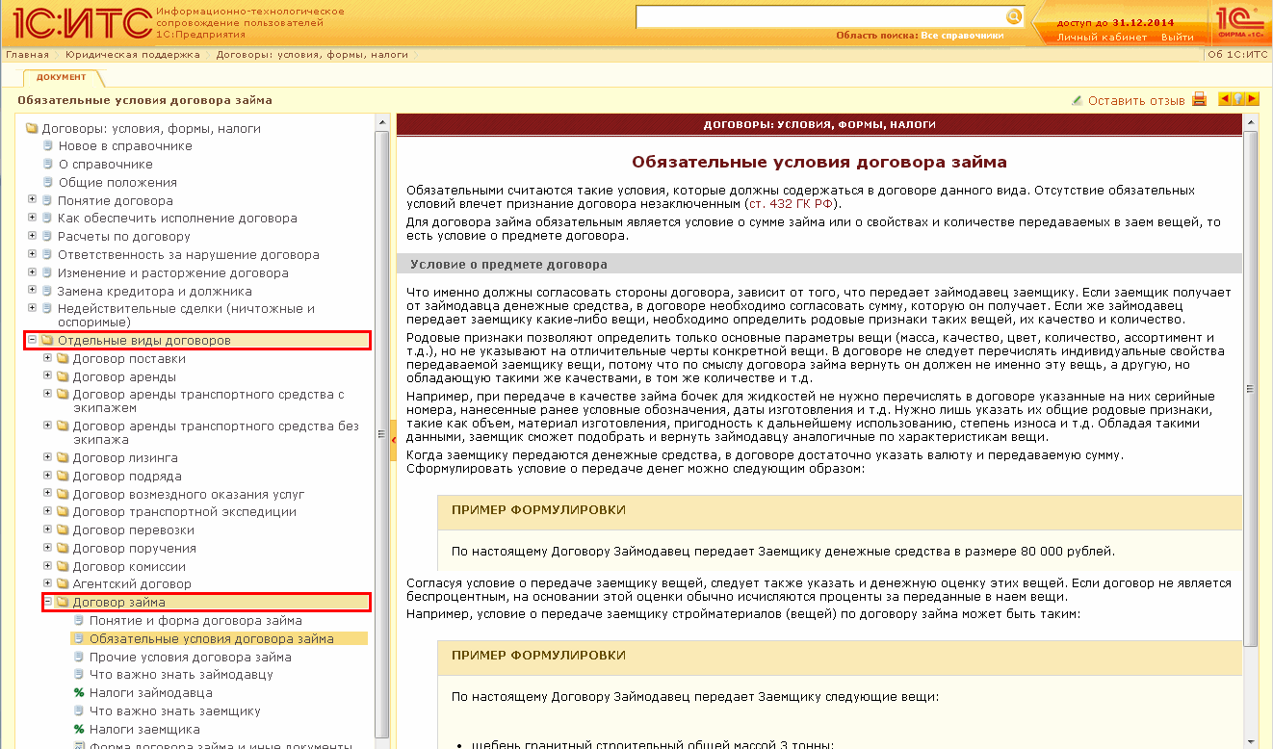Go to previous document with left arrow
This screenshot has width=1273, height=749.
click(1225, 99)
